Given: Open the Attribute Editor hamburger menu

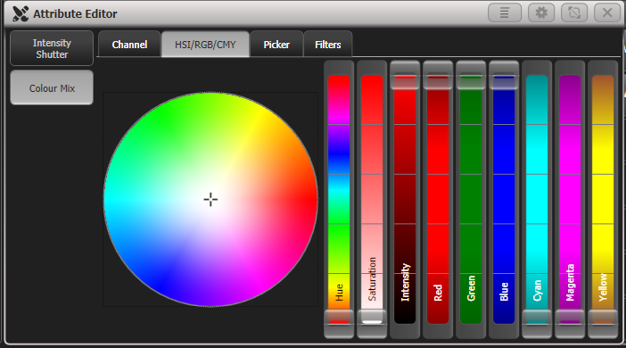Looking at the screenshot, I should (x=505, y=12).
